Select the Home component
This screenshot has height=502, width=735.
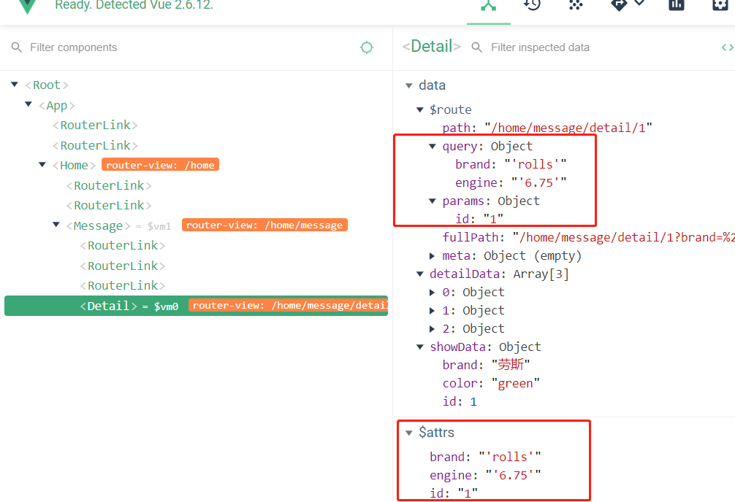point(74,166)
